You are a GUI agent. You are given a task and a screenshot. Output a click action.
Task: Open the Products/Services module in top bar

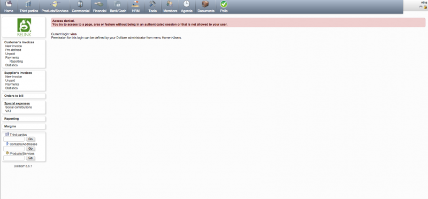tap(55, 6)
